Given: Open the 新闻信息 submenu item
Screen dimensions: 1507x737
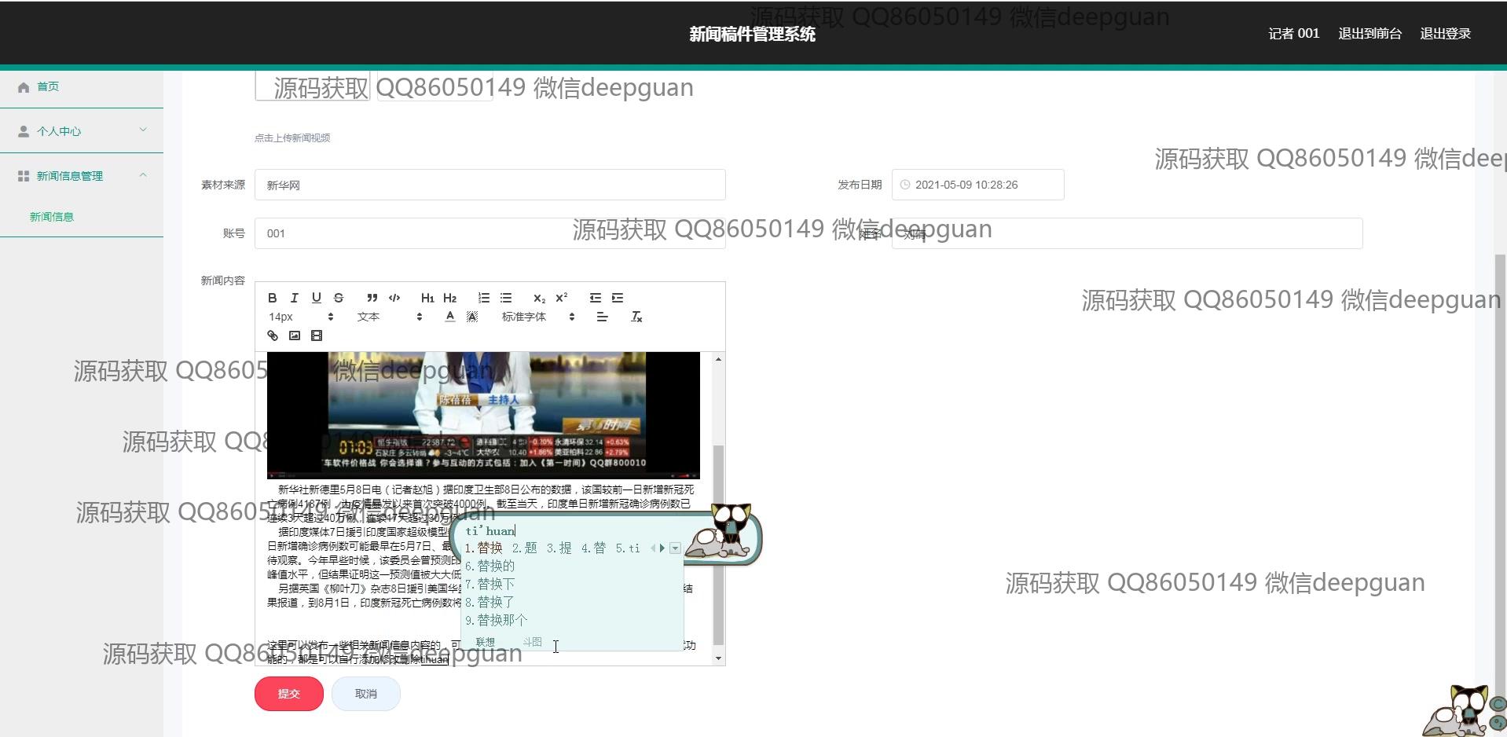Looking at the screenshot, I should click(x=52, y=217).
